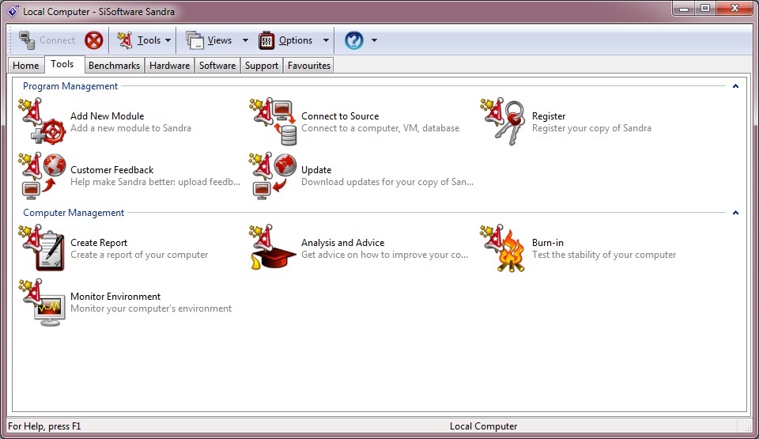Screen dimensions: 759x439
Task: Open the Add New Module icon
Action: 42,122
